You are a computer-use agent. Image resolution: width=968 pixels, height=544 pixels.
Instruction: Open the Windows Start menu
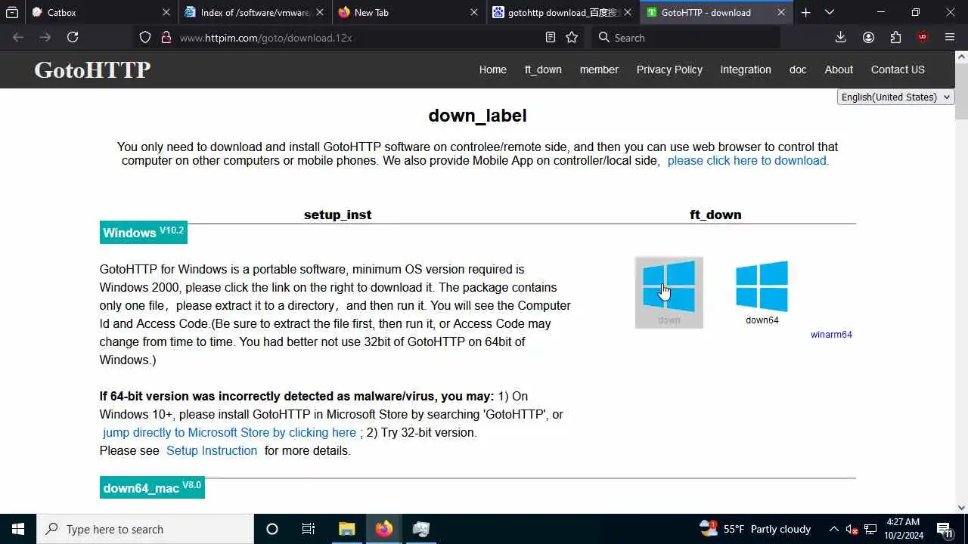(18, 529)
